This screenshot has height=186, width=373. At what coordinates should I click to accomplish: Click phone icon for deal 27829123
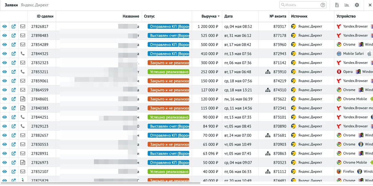(23, 126)
